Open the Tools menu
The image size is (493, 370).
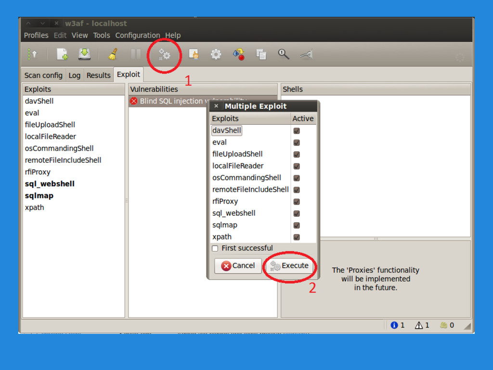pyautogui.click(x=102, y=35)
